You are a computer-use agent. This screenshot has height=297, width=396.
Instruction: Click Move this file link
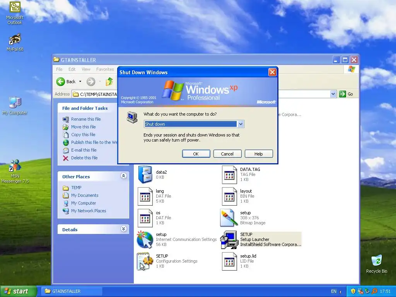coord(84,127)
